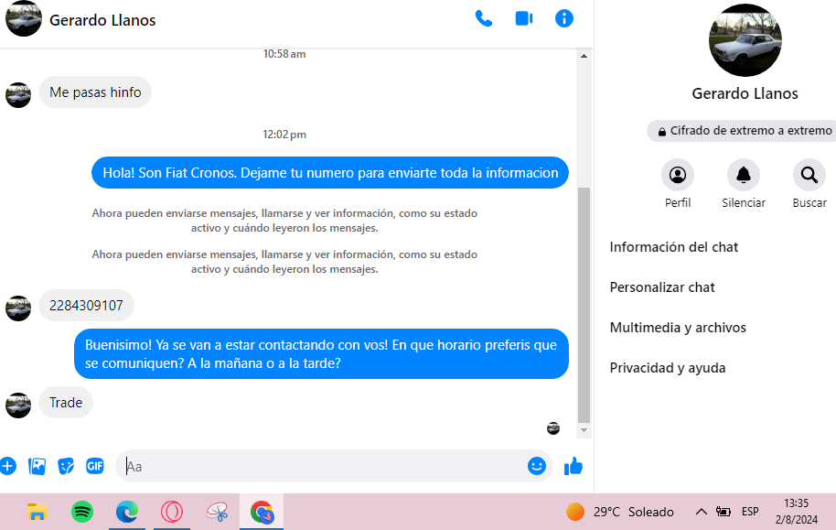836x530 pixels.
Task: Open the emoji picker in message box
Action: click(537, 466)
